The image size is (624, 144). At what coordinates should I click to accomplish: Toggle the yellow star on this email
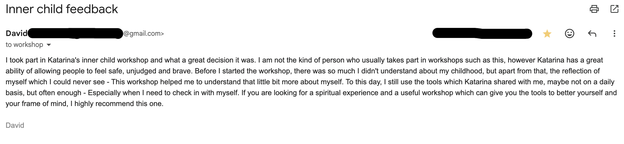(547, 34)
